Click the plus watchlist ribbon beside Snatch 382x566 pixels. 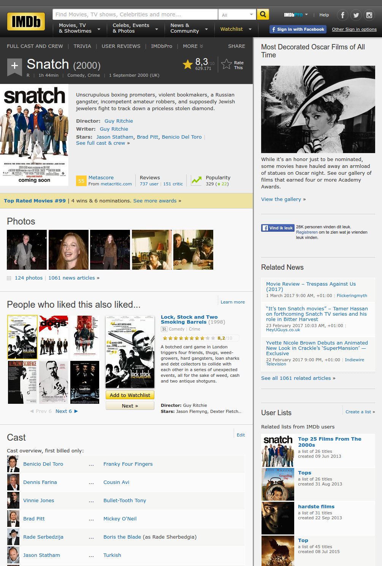pyautogui.click(x=14, y=66)
